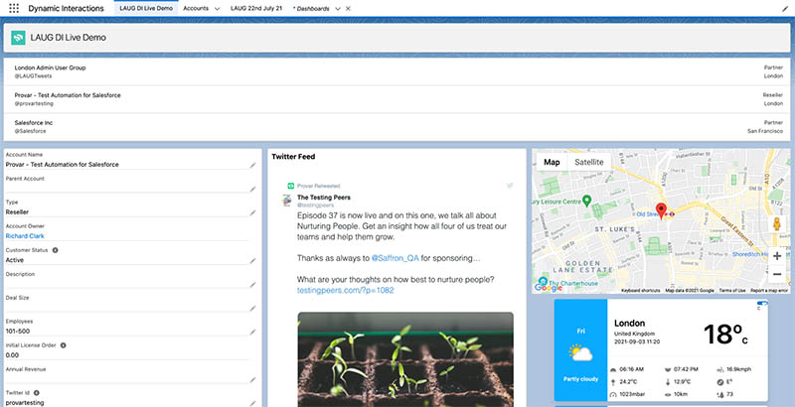Open the App Launcher grid icon

pyautogui.click(x=14, y=8)
